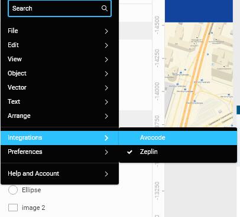
Task: Expand View submenu chevron
Action: coord(106,60)
